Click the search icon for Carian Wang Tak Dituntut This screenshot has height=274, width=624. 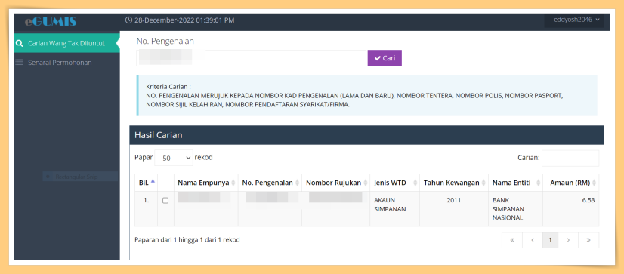[19, 43]
